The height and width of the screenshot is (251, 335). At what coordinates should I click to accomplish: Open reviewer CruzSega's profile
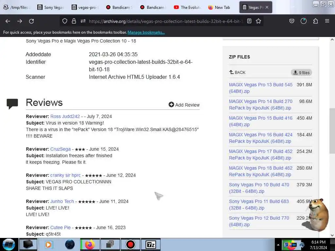61,149
